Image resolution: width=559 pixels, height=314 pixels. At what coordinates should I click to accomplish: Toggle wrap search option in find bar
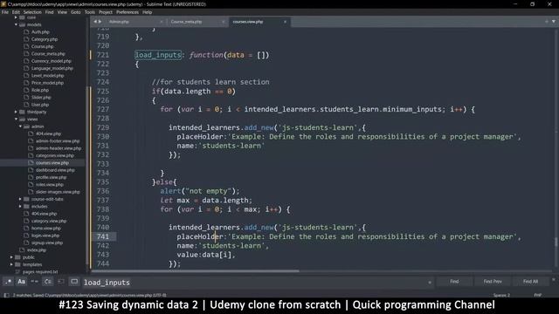48,282
